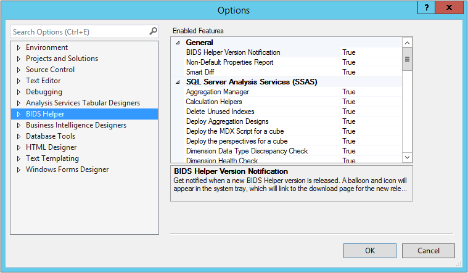This screenshot has width=468, height=273.
Task: Click the property grid scrollbar thumb
Action: pos(407,59)
